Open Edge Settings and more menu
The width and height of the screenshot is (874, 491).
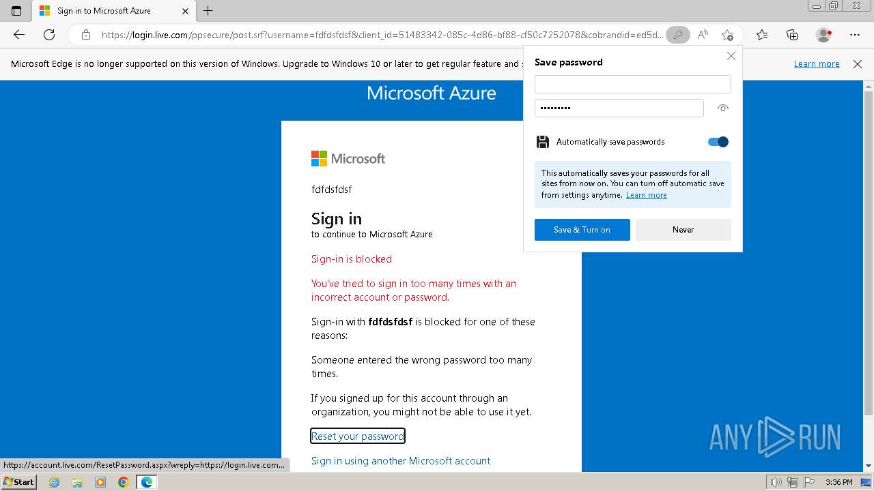click(x=855, y=35)
